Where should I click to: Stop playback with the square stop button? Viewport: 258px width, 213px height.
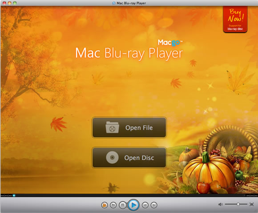pos(122,205)
